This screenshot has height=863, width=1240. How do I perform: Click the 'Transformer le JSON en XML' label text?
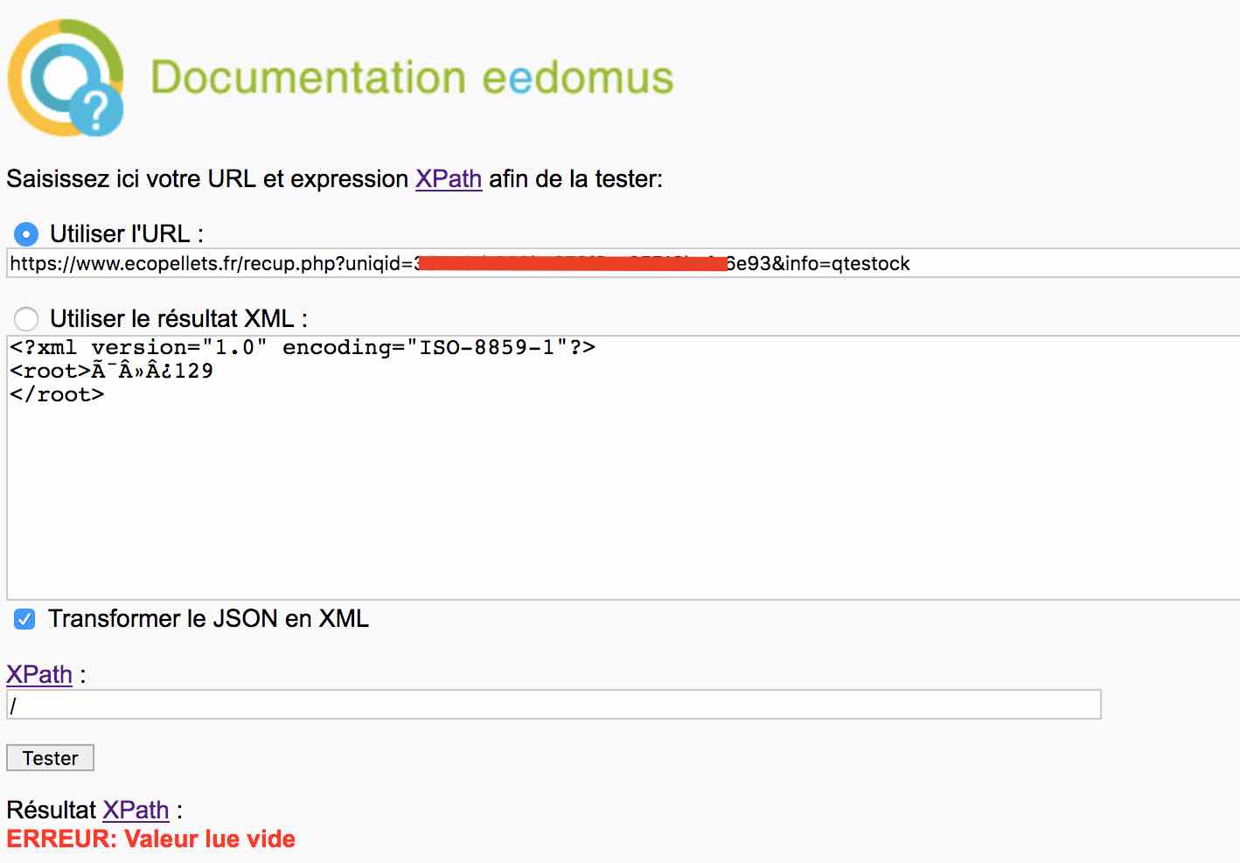pos(208,619)
